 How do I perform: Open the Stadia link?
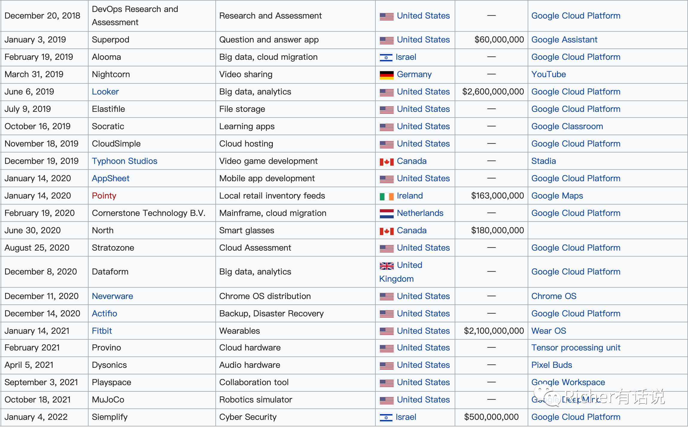tap(543, 161)
